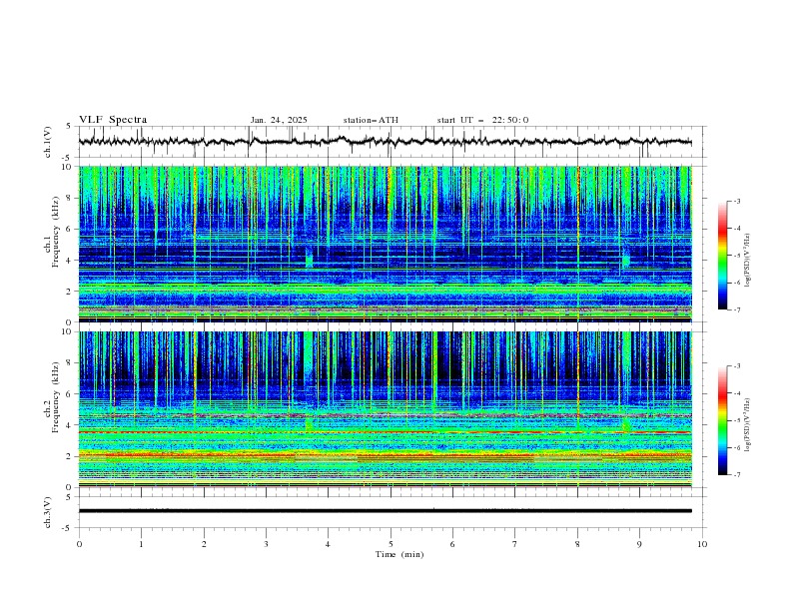Click the "VLF Spectra" plot title
The width and height of the screenshot is (791, 611).
(113, 120)
